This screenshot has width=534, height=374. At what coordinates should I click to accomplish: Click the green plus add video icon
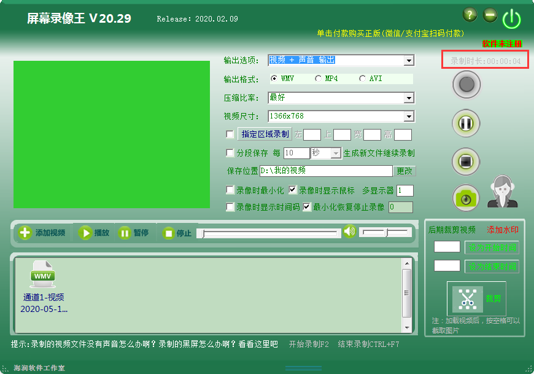click(x=25, y=233)
